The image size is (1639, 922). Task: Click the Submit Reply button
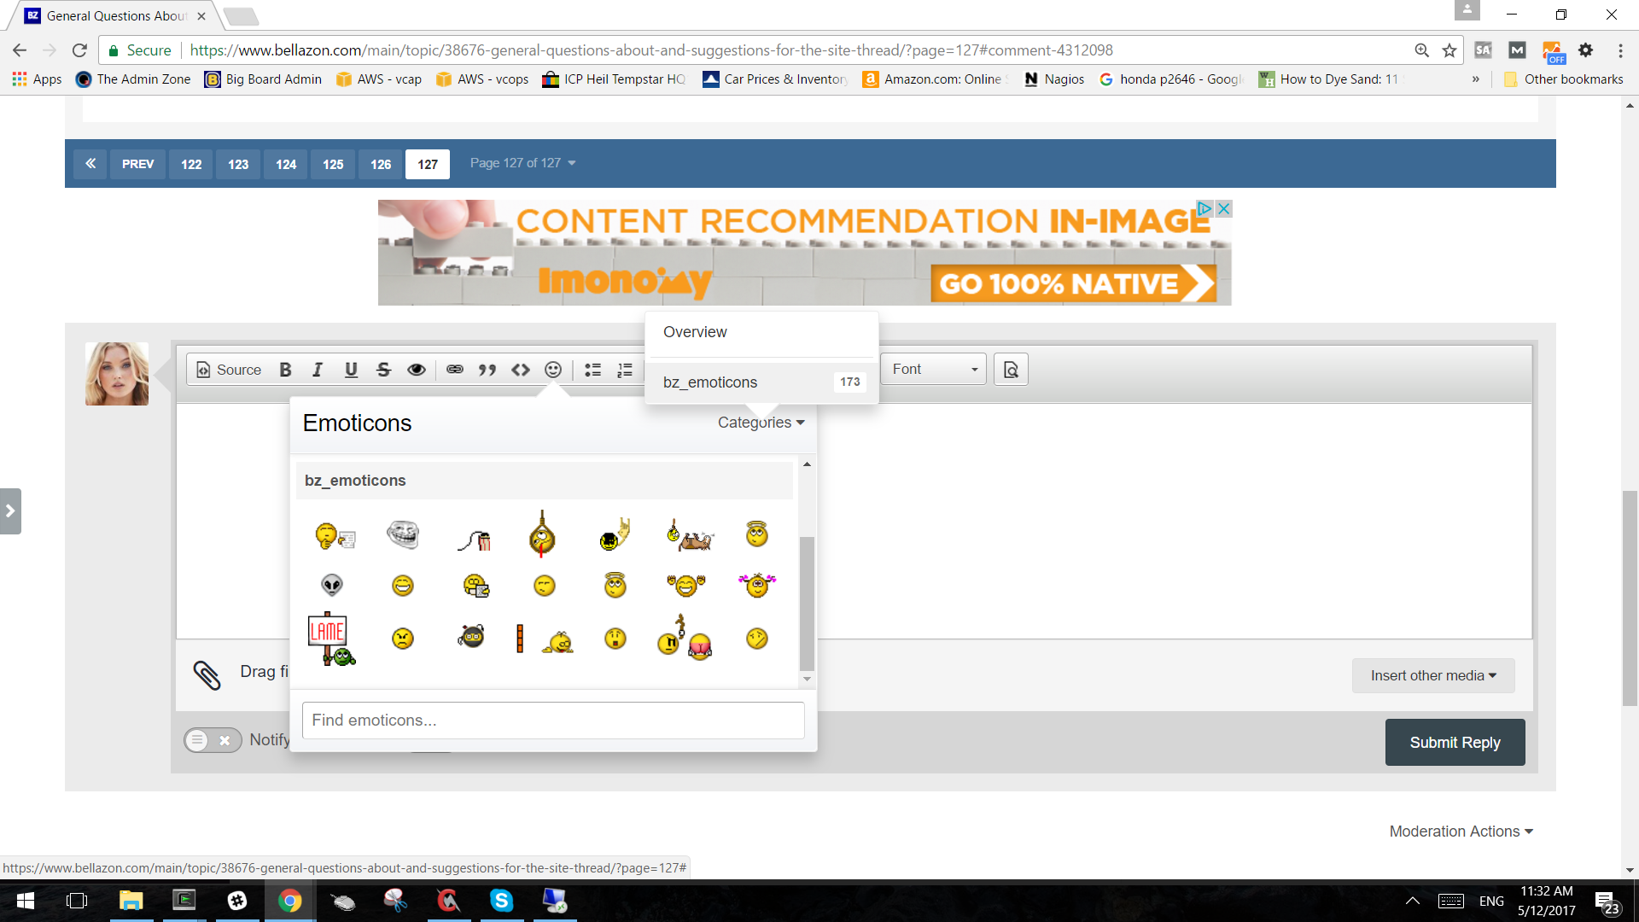pos(1454,743)
